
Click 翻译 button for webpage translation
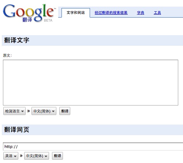[57, 156]
